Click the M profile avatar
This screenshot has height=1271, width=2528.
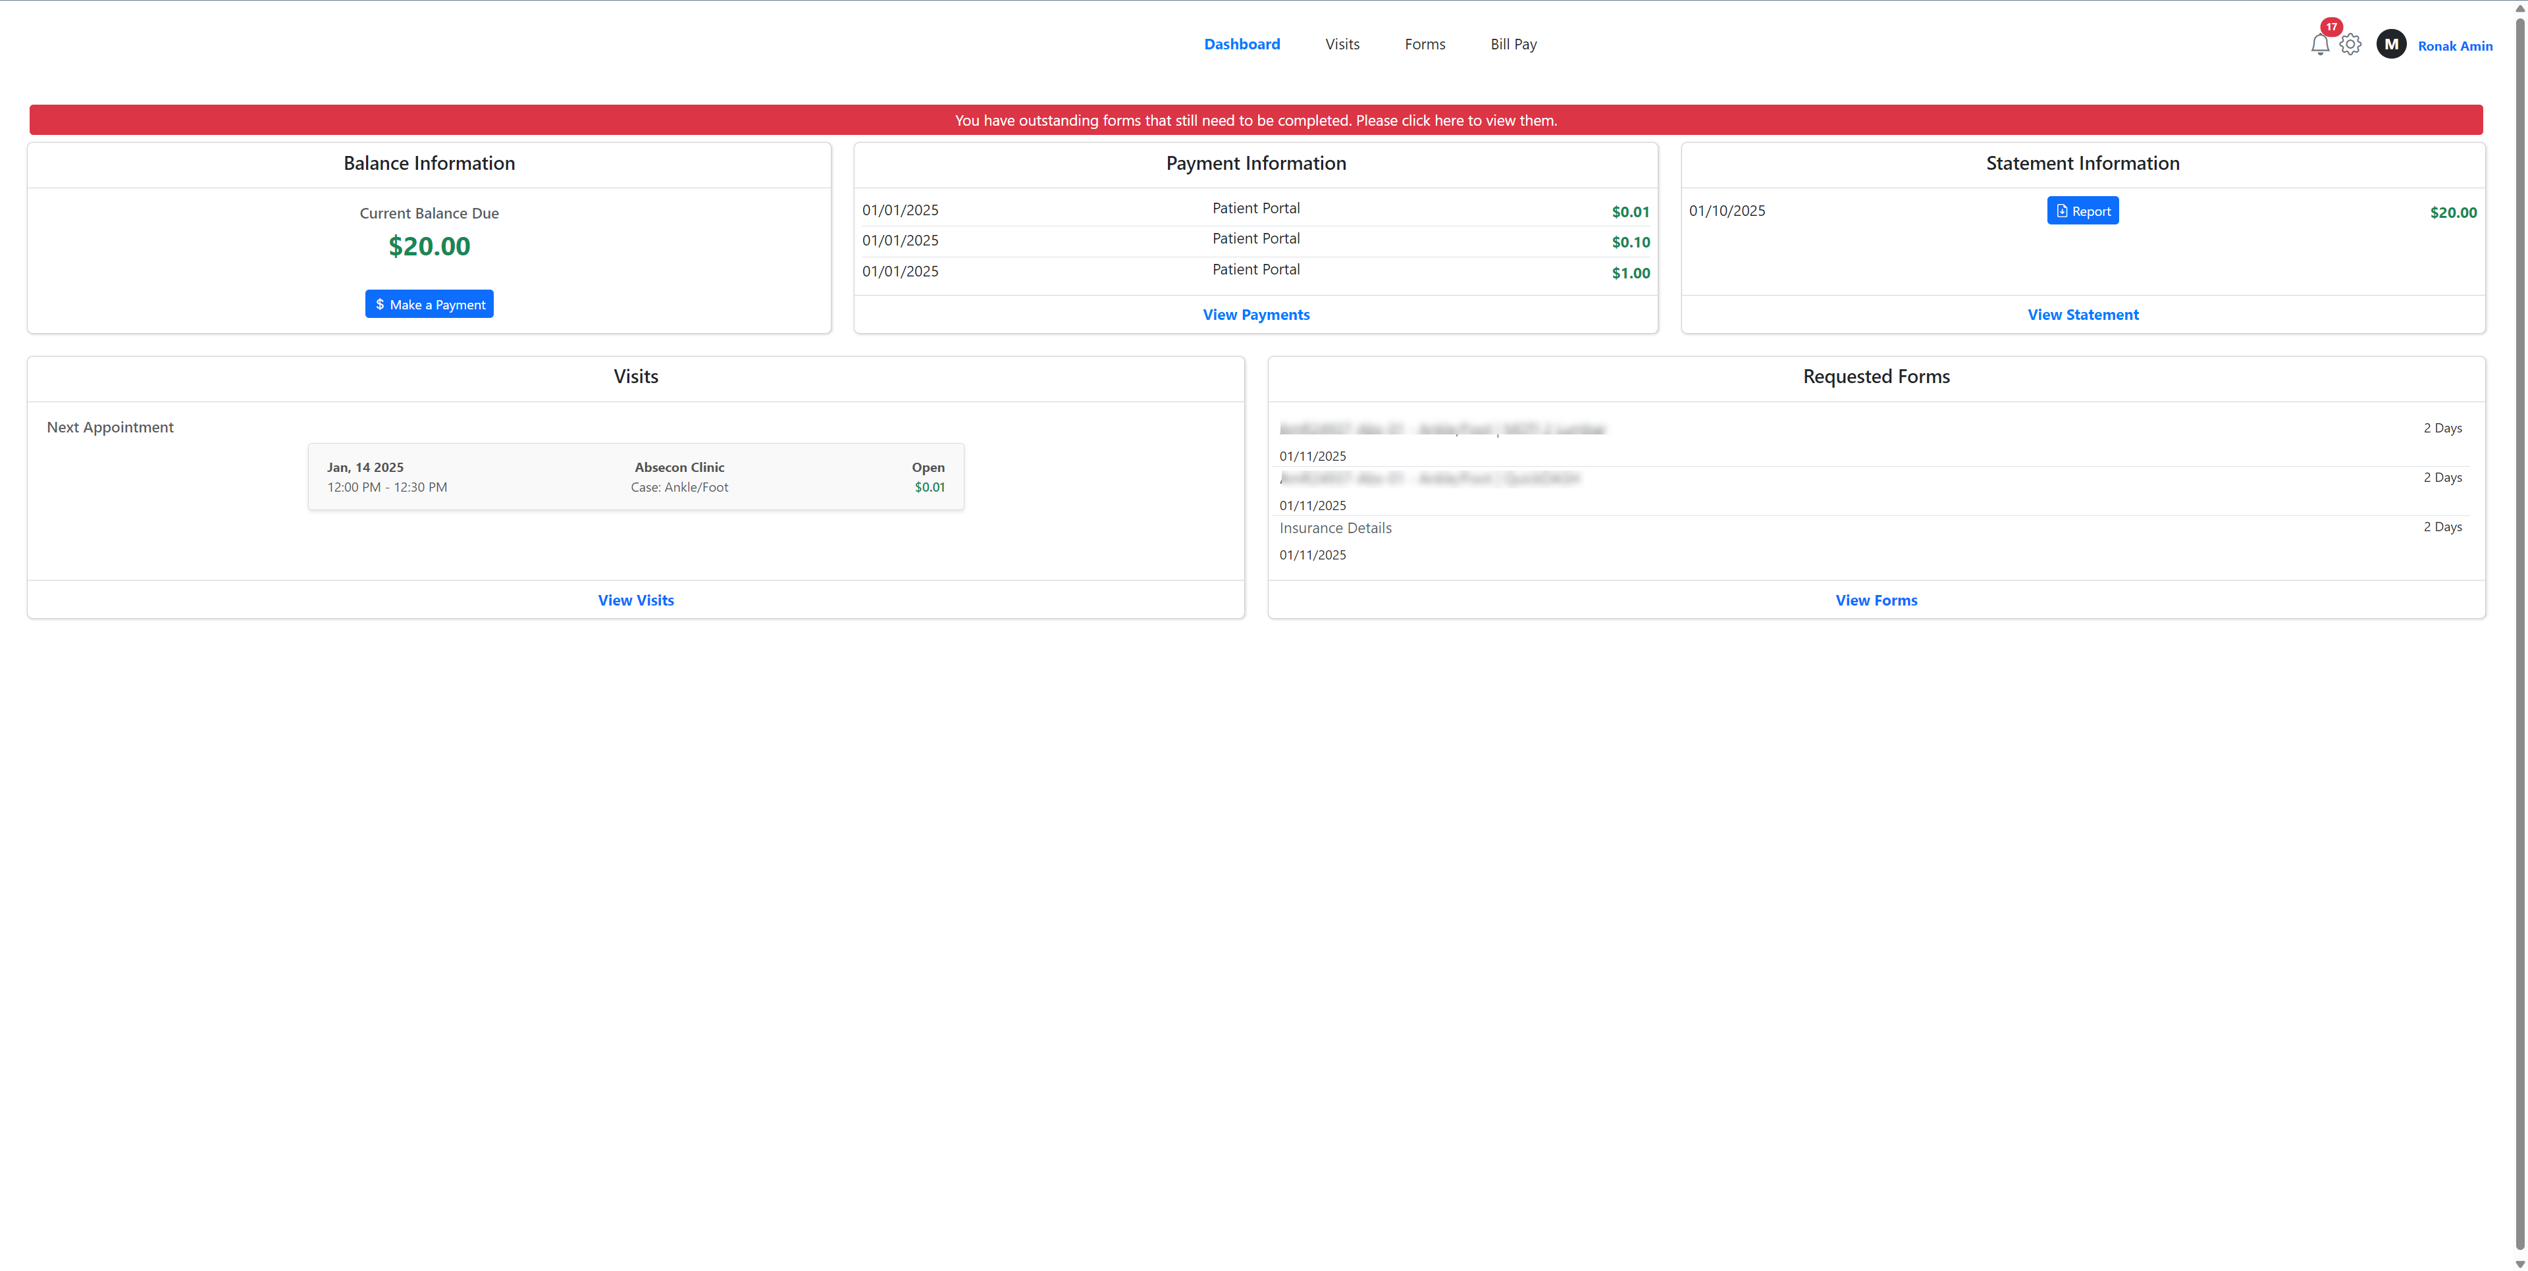[x=2390, y=44]
